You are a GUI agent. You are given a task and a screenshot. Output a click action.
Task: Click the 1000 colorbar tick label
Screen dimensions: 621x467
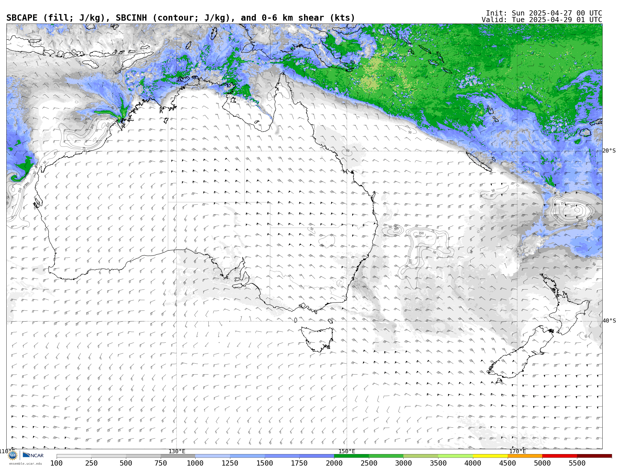(x=195, y=463)
